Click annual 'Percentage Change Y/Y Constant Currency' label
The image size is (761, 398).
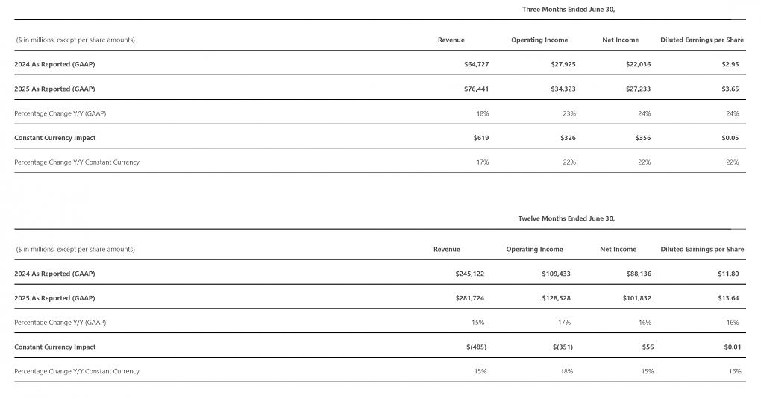pos(77,371)
